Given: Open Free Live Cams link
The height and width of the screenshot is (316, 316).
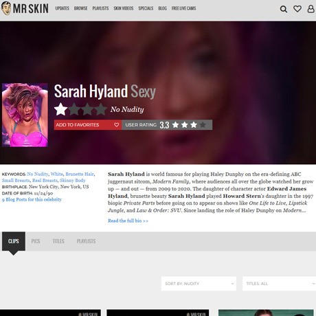Looking at the screenshot, I should tap(183, 8).
